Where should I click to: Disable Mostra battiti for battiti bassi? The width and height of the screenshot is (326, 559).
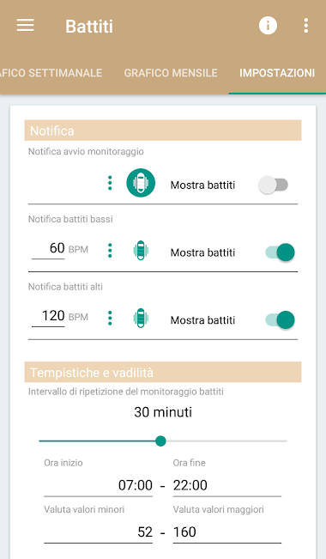(280, 252)
